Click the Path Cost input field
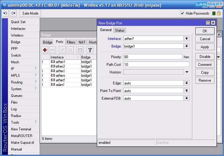The width and height of the screenshot is (224, 156). pos(156,64)
